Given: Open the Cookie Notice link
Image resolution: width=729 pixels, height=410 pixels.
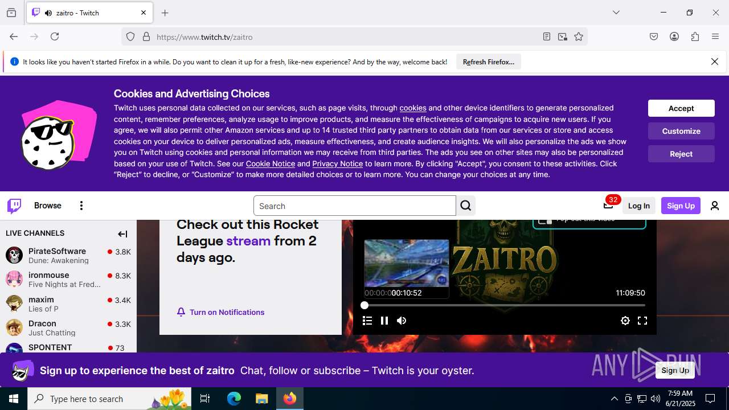Looking at the screenshot, I should 271,164.
